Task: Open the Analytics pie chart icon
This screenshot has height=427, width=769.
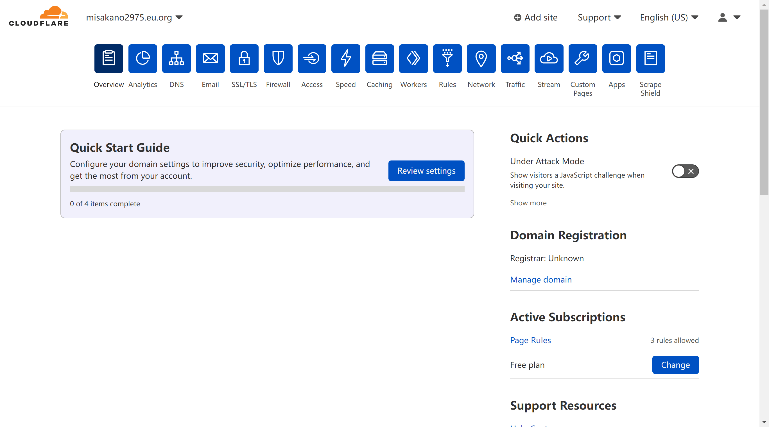Action: (143, 58)
